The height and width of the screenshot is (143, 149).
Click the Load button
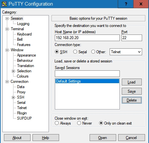[x=132, y=82]
